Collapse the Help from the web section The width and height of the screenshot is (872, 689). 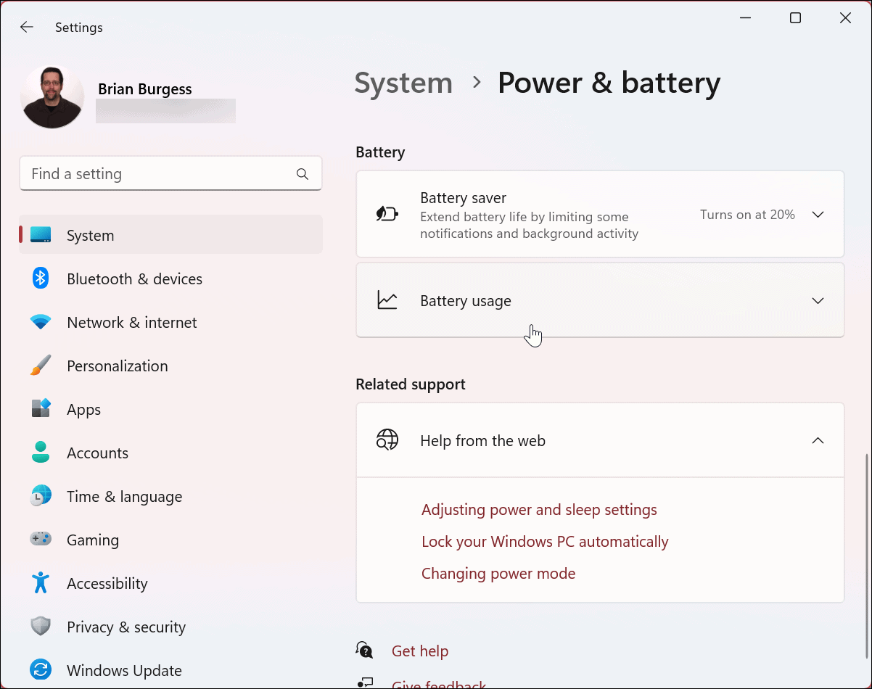[x=818, y=441]
